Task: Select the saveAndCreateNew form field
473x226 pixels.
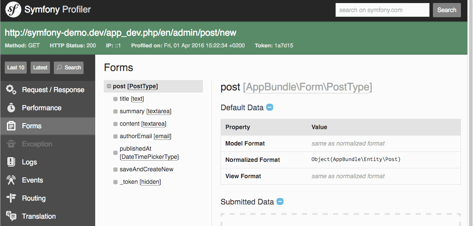Action: [146, 170]
